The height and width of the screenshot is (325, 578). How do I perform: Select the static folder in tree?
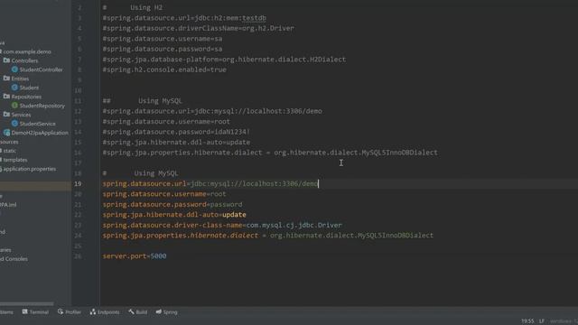click(10, 151)
